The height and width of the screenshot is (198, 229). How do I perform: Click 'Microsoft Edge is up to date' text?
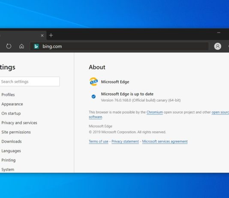point(127,94)
